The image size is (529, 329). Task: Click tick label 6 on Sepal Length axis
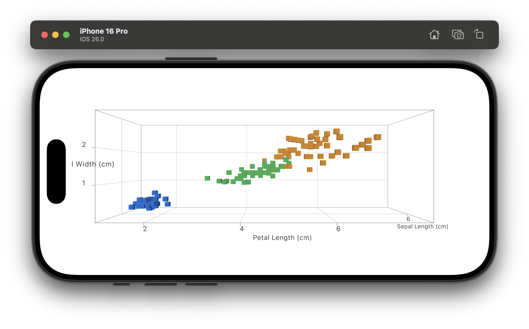(408, 219)
